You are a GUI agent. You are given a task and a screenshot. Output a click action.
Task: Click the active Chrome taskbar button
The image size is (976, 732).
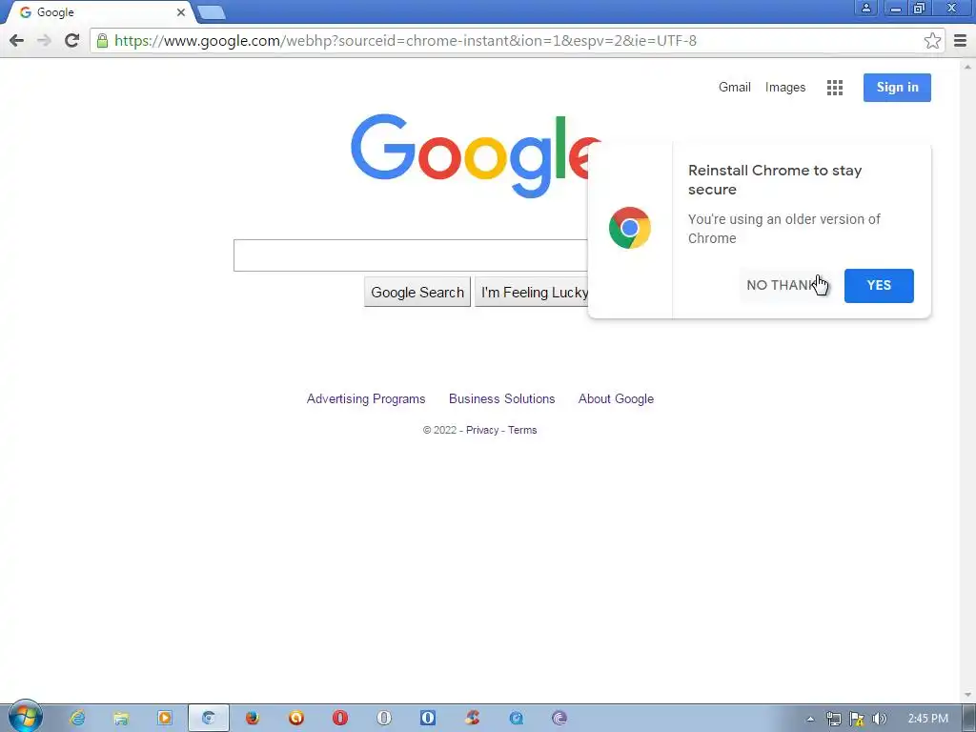209,719
